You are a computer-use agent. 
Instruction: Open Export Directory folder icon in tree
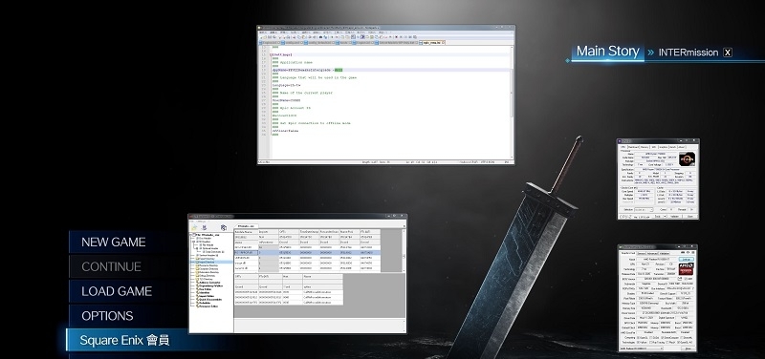198,259
